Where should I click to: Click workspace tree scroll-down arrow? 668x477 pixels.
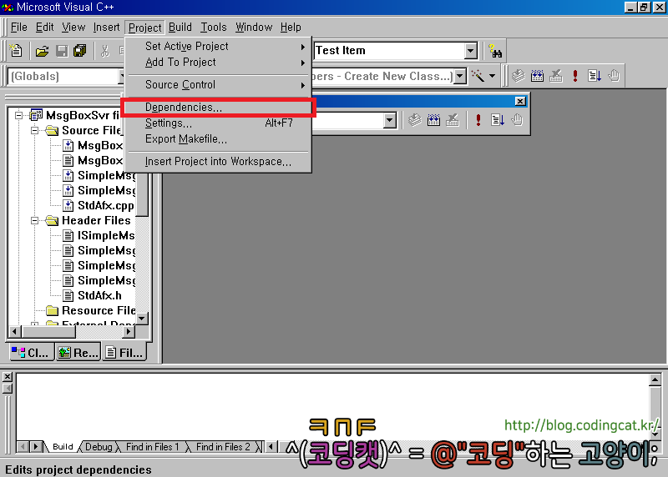pos(142,318)
